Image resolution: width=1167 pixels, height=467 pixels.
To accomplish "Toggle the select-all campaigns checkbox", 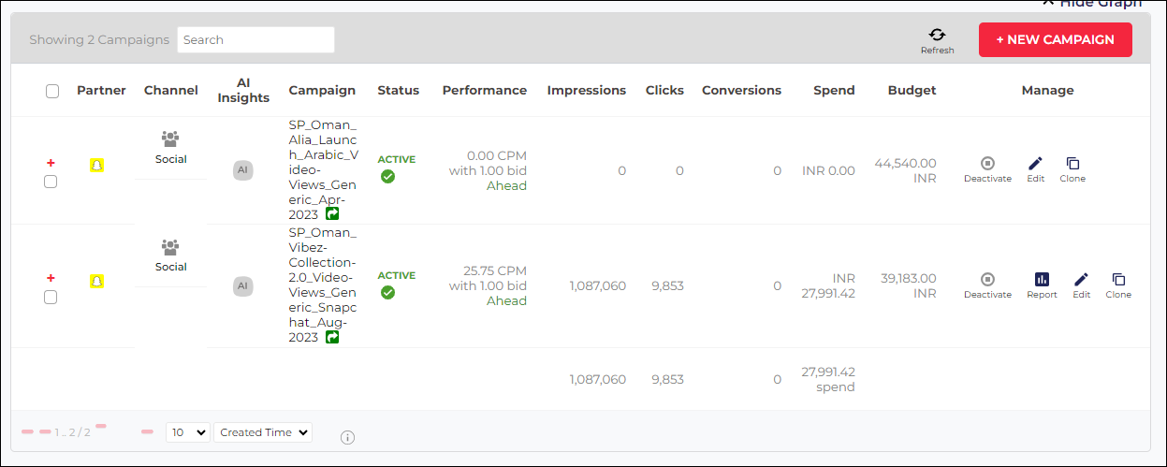I will tap(52, 91).
